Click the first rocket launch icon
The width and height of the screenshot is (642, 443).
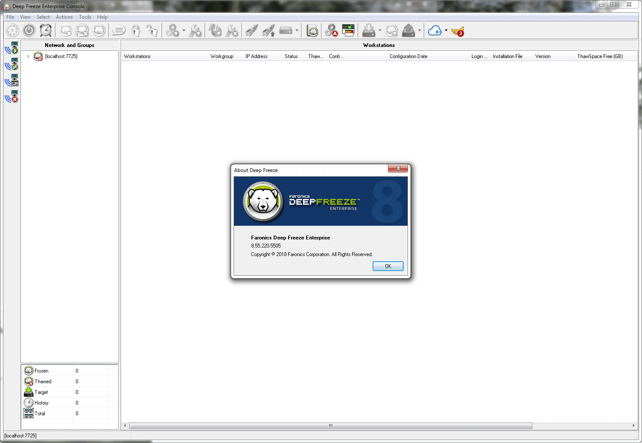click(x=252, y=31)
